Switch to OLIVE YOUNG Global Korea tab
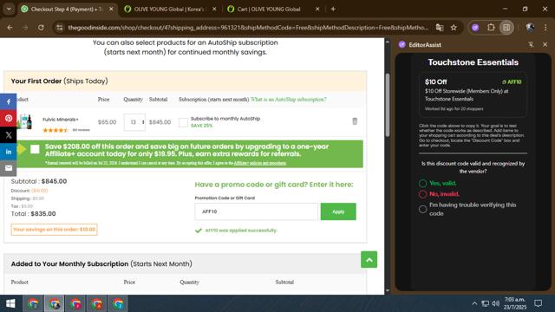Image resolution: width=555 pixels, height=312 pixels. pos(169,10)
